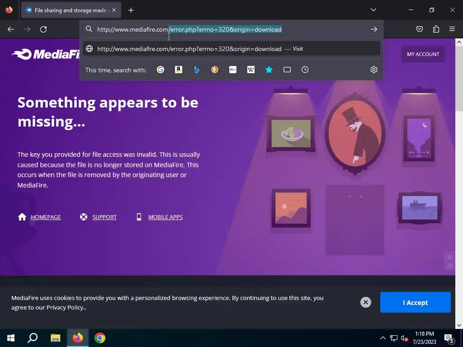This screenshot has height=347, width=463.
Task: Open Firefox application menu
Action: (x=452, y=29)
